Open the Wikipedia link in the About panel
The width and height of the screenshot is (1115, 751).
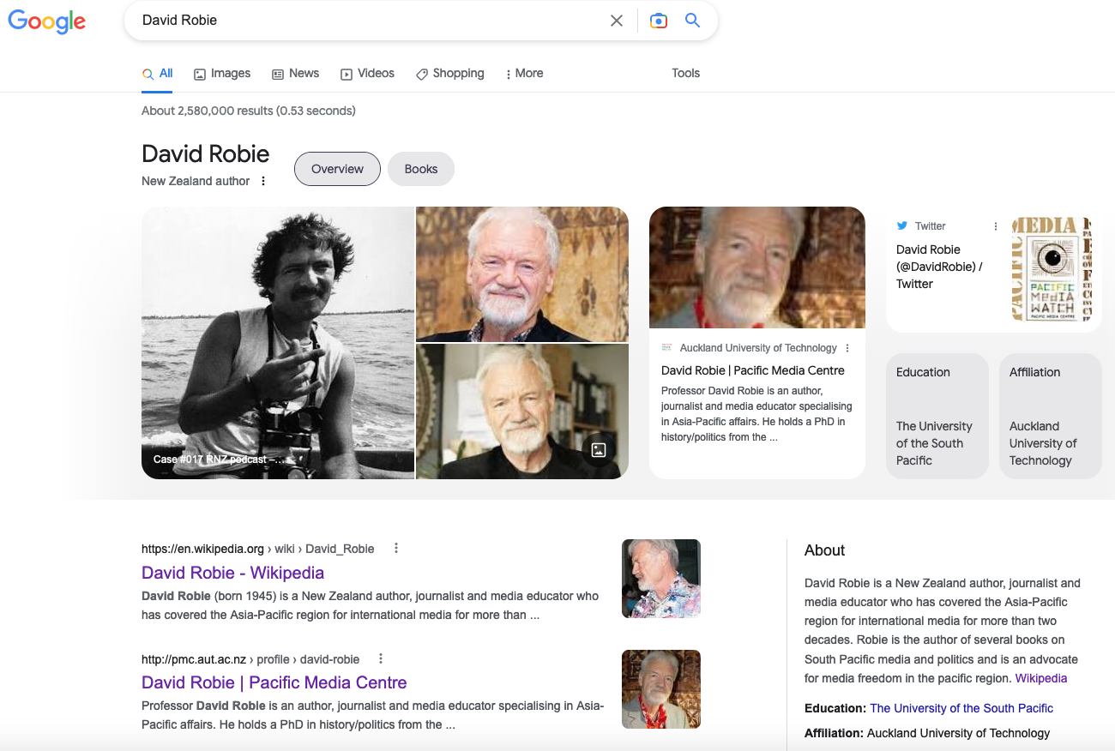(x=1040, y=677)
